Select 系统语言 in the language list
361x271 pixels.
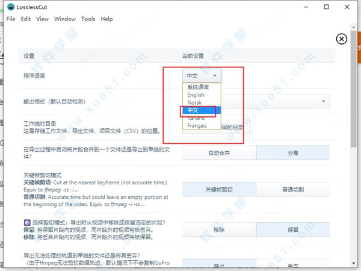202,87
